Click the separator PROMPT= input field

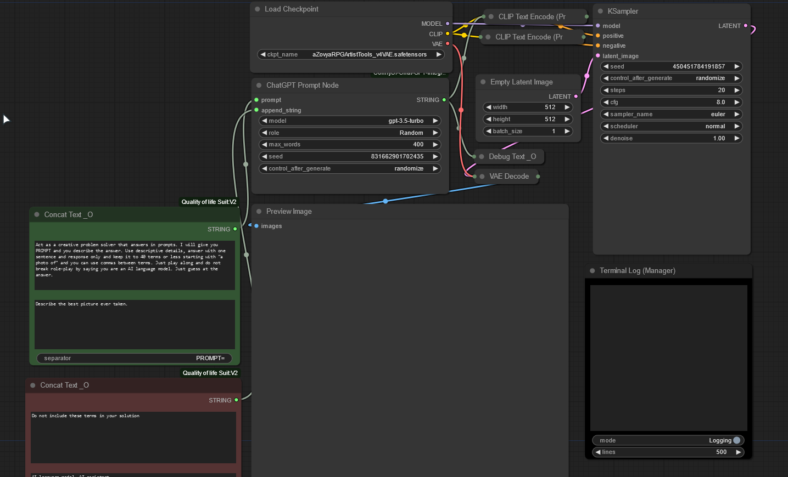[134, 358]
